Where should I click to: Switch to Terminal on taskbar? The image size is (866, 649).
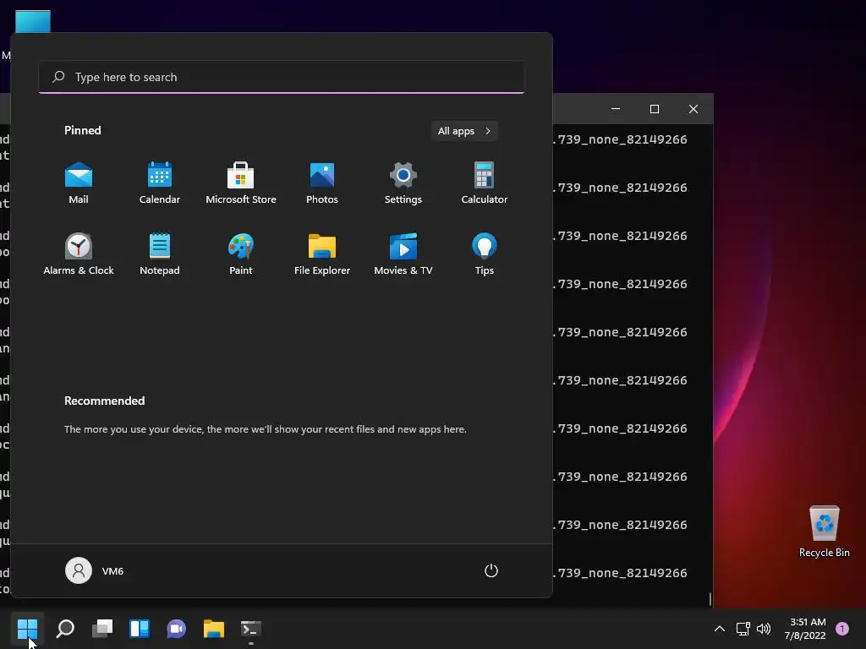click(250, 629)
